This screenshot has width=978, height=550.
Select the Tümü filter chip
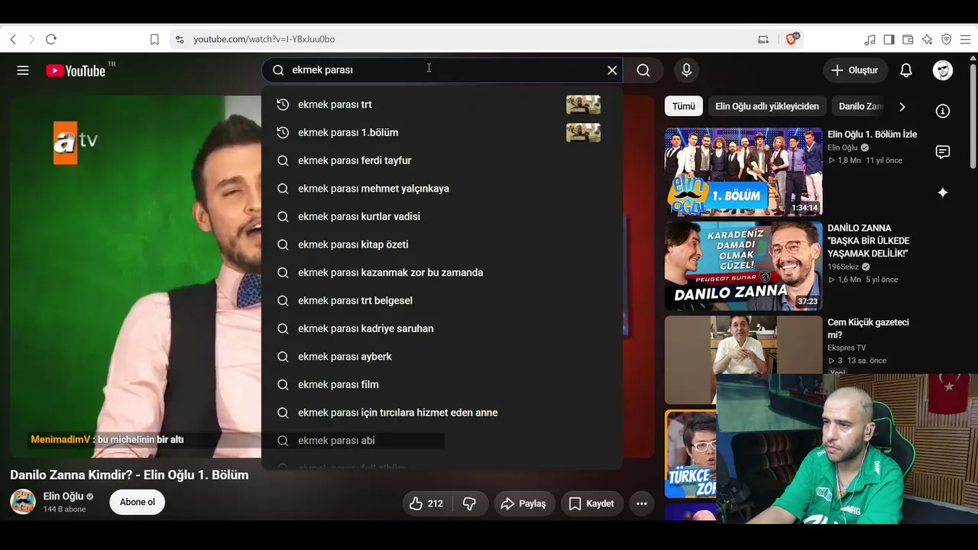[684, 106]
